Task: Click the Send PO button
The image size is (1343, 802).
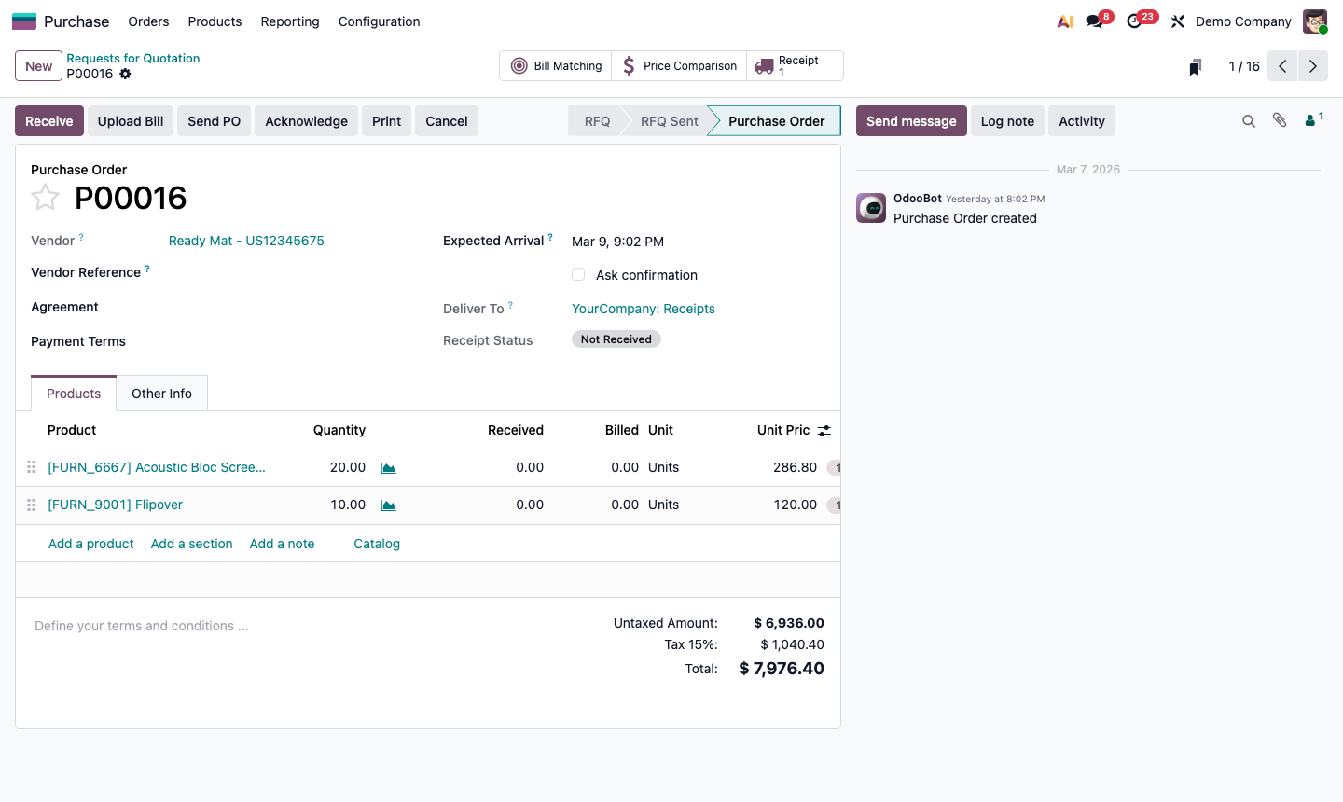Action: (x=214, y=120)
